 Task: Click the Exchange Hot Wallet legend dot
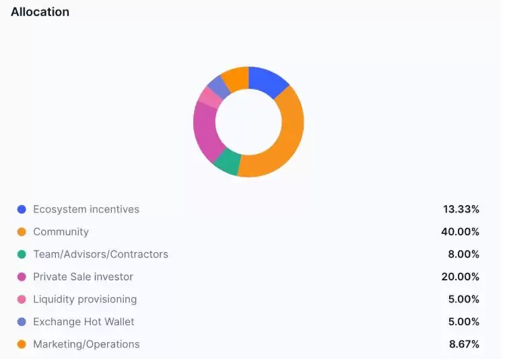pyautogui.click(x=22, y=322)
